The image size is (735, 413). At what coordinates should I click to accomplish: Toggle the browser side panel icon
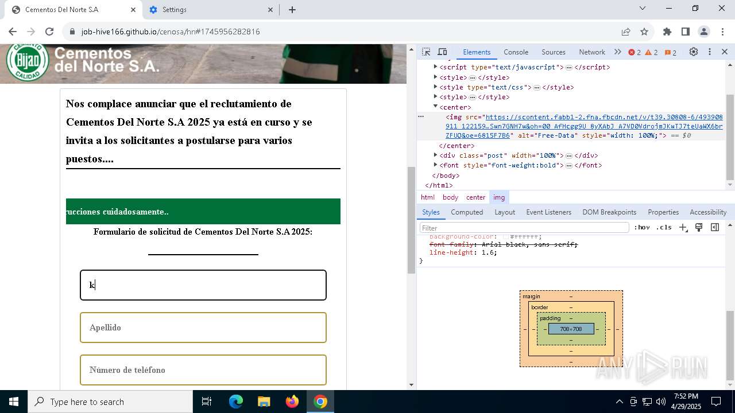coord(686,32)
